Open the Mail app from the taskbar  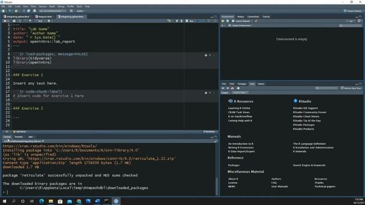pos(70,201)
